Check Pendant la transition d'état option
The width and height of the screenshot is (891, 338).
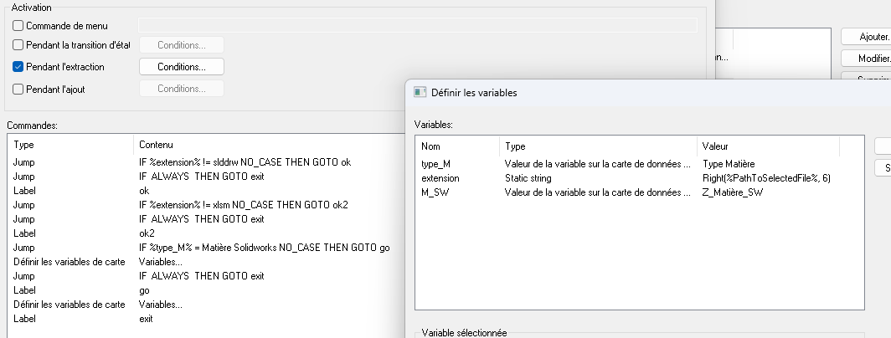[18, 45]
